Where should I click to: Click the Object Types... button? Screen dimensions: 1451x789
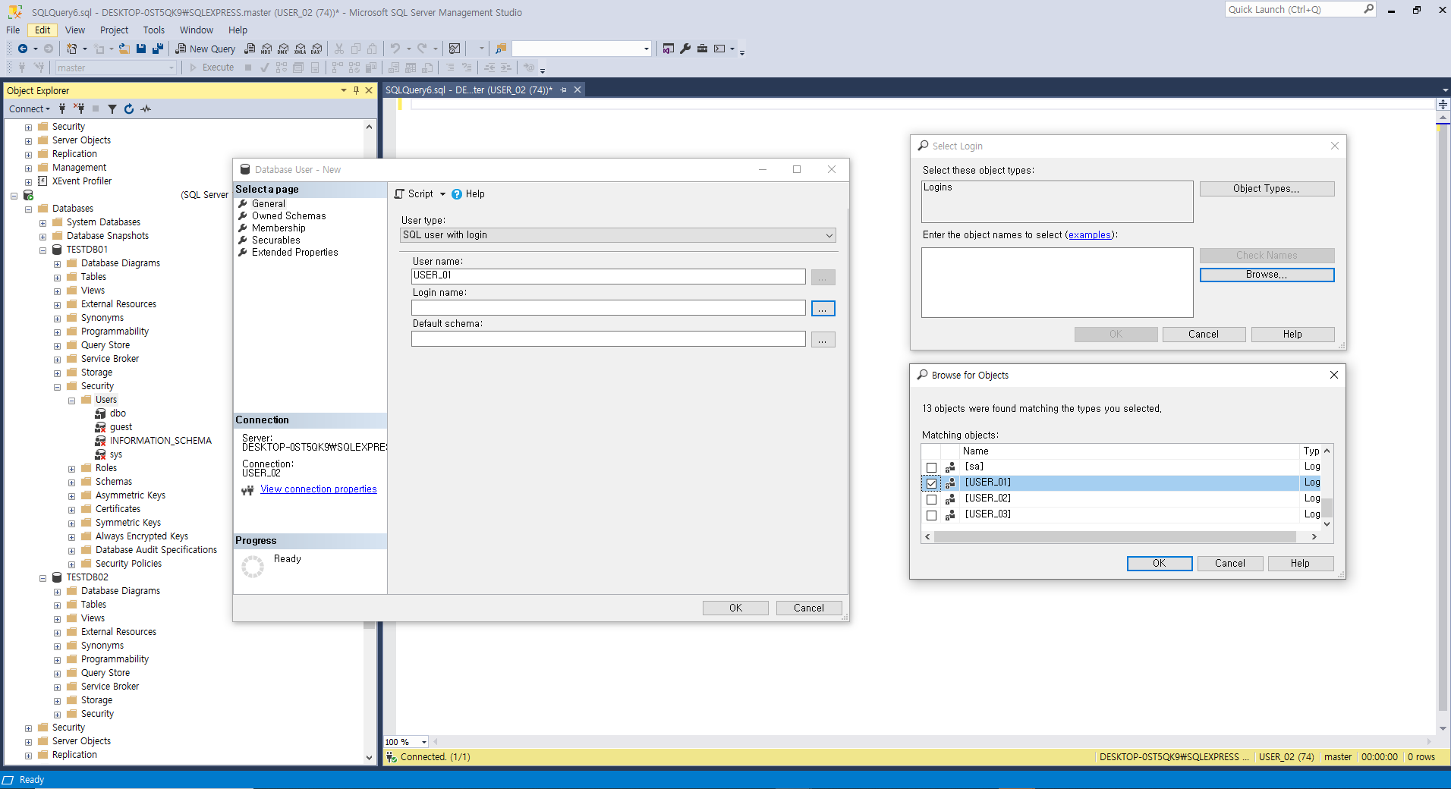[1267, 189]
